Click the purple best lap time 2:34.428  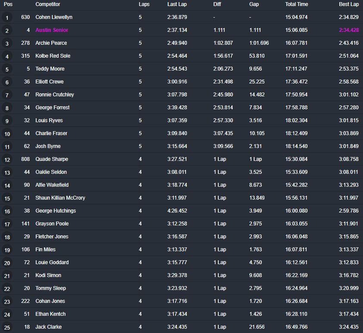[348, 30]
